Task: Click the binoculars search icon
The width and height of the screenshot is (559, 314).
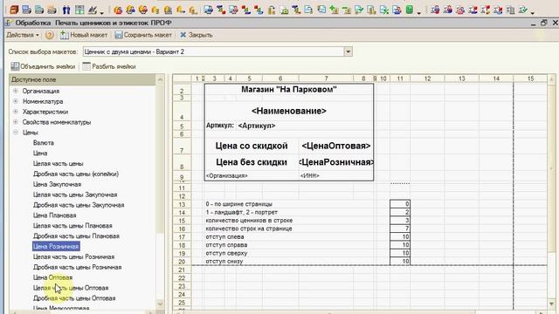Action: 66,10
